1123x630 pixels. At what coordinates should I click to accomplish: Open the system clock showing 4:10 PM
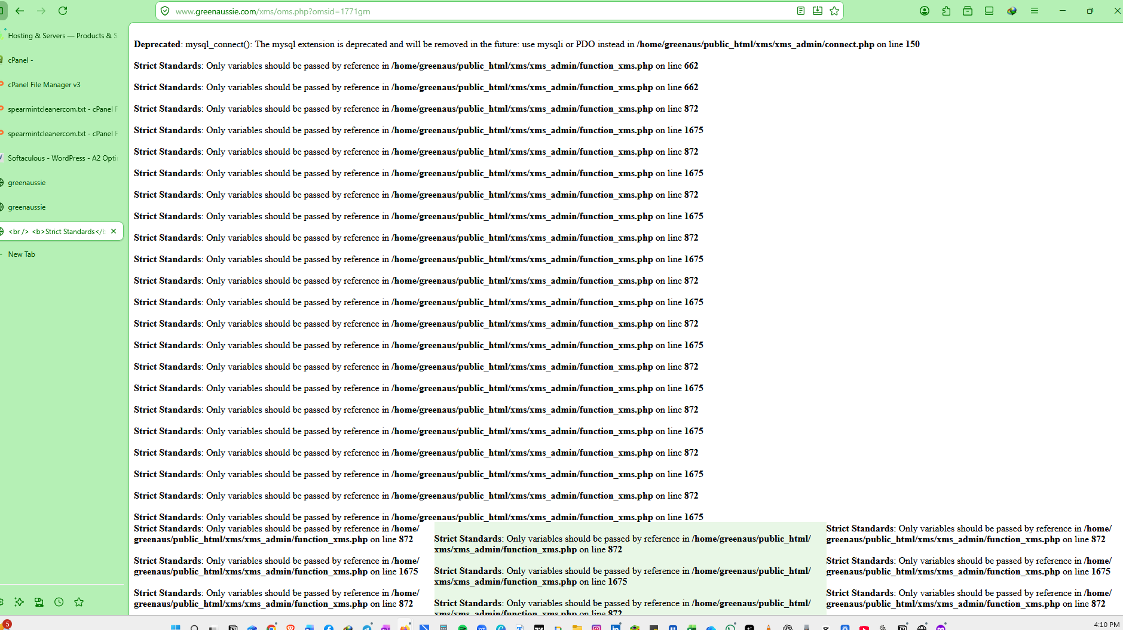1106,625
